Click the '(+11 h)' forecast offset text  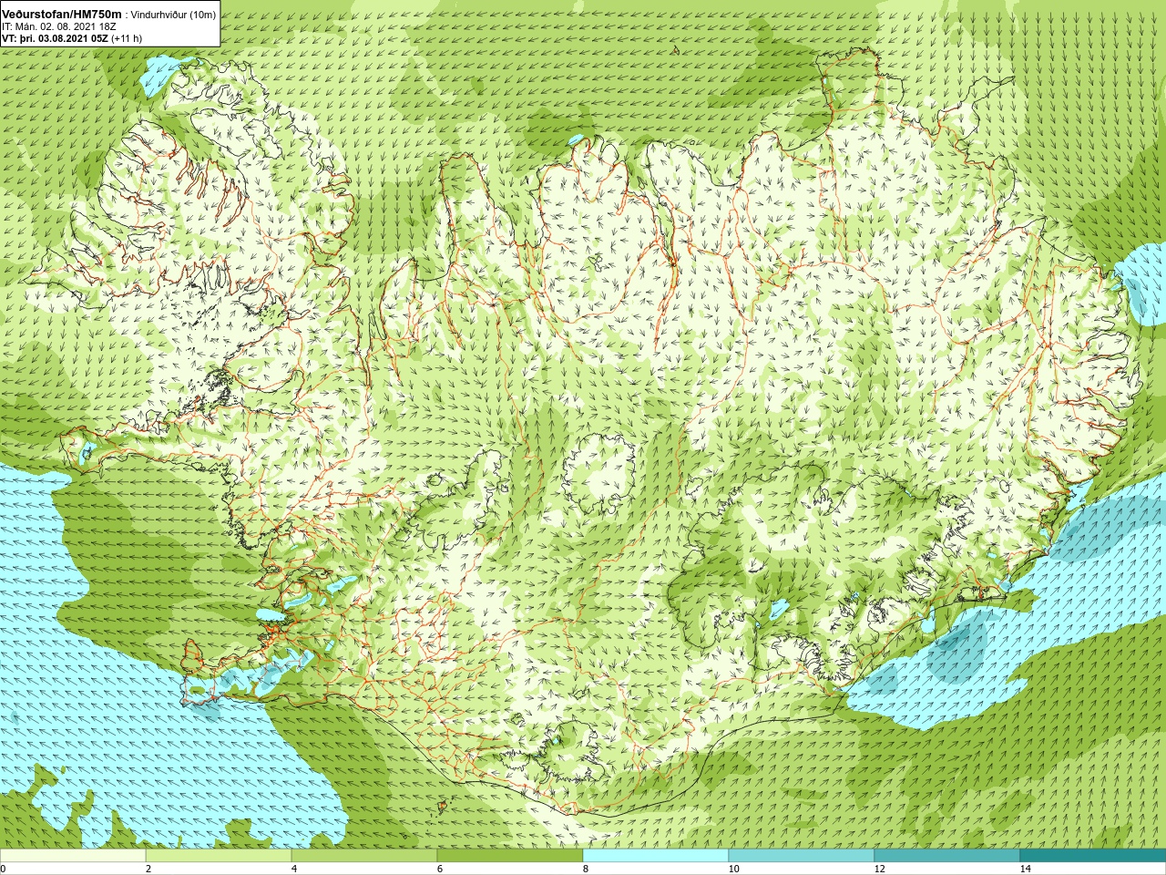(x=127, y=38)
